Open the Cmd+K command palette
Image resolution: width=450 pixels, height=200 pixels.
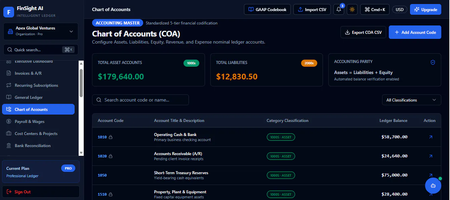(375, 9)
